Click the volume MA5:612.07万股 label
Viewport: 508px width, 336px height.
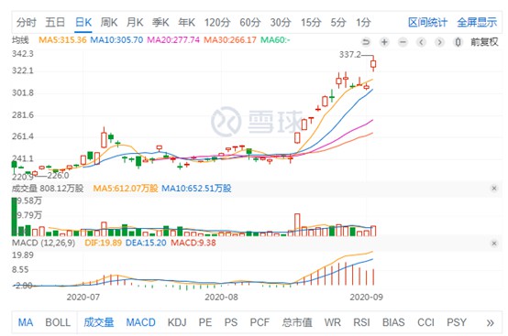[126, 189]
